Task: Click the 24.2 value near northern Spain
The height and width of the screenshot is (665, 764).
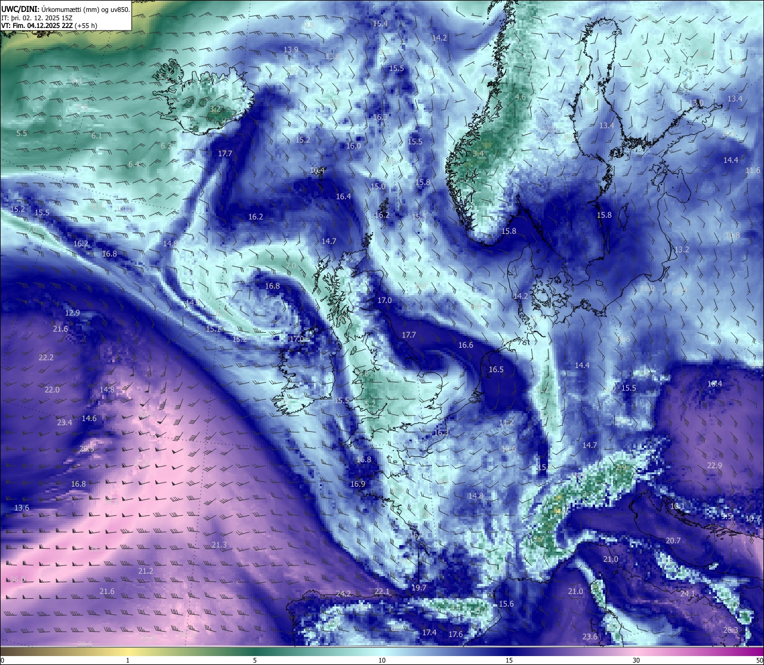Action: click(x=343, y=593)
